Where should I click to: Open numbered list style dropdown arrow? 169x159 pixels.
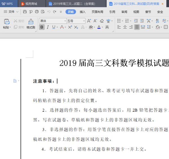[x=131, y=21]
